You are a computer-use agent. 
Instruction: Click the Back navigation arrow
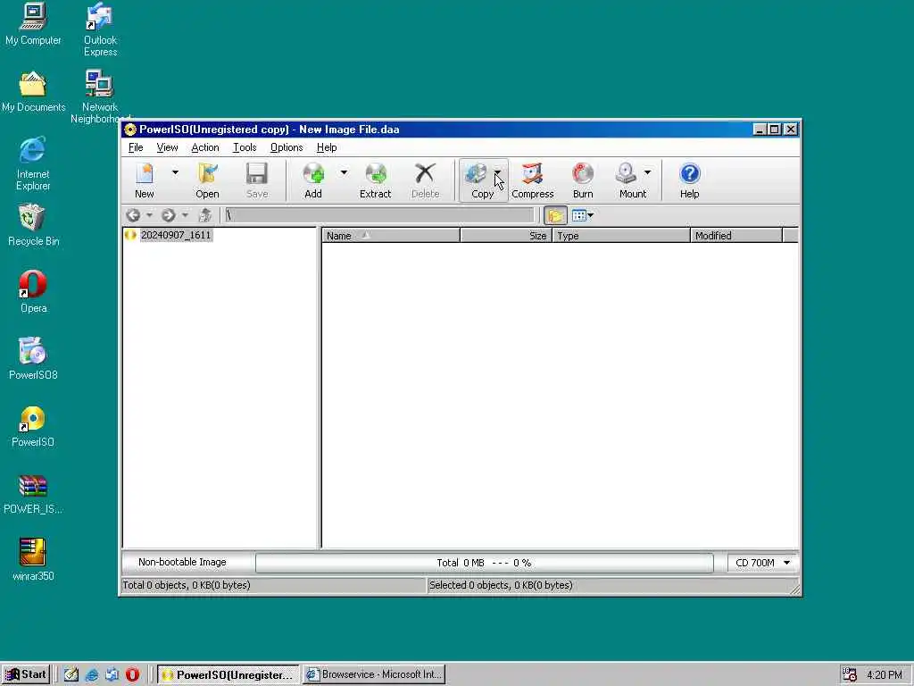(134, 215)
